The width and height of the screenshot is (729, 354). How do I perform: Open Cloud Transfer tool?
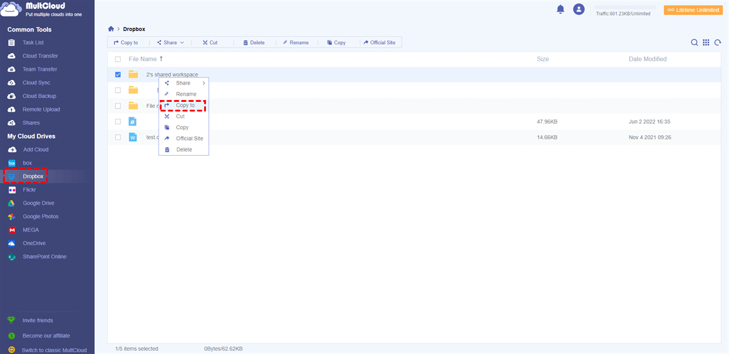tap(40, 56)
